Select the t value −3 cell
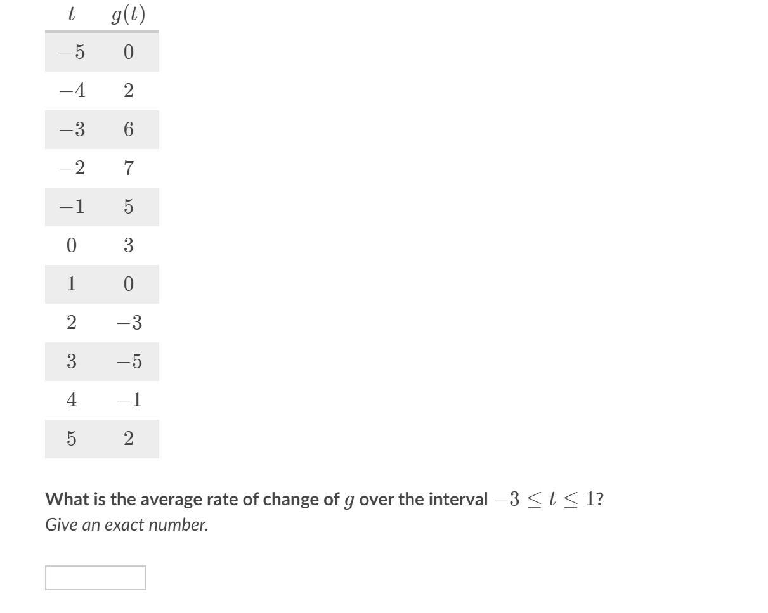Viewport: 768px width, 613px height. coord(71,129)
